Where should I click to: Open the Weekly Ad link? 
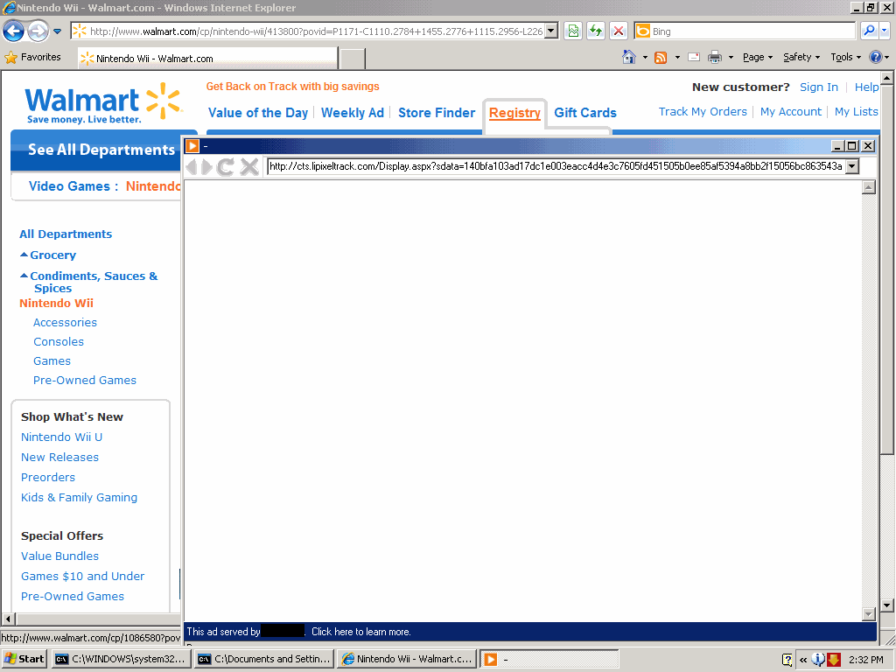tap(352, 113)
